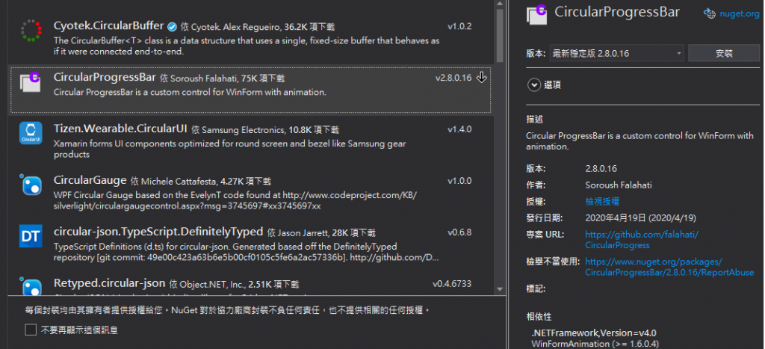Click the WinFormAnimation dependency entry
Screen dimensions: 765x349
[x=595, y=344]
